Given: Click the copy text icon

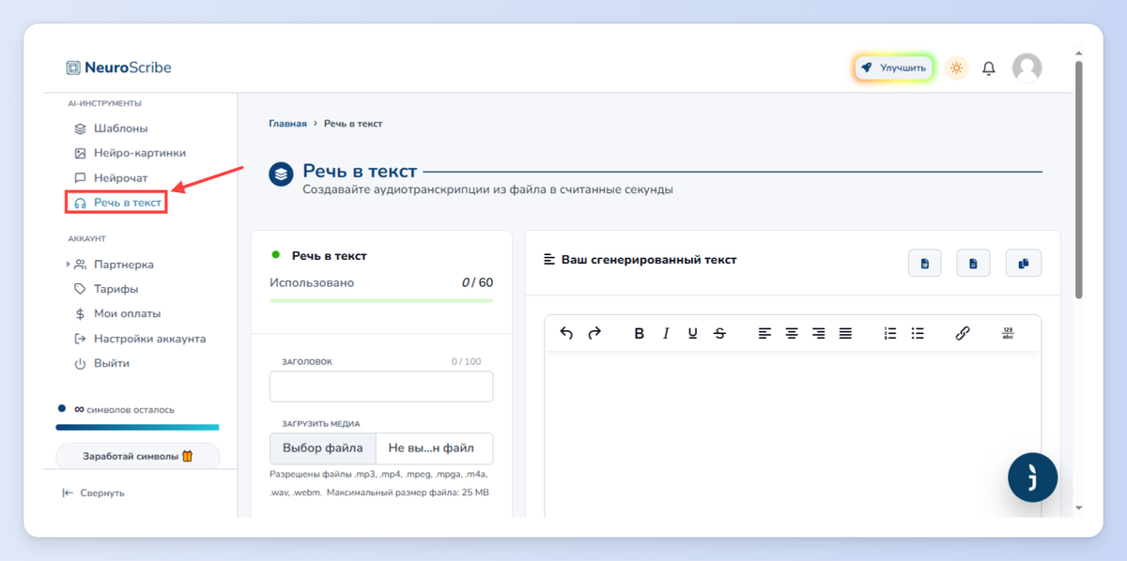Looking at the screenshot, I should click(x=1024, y=264).
